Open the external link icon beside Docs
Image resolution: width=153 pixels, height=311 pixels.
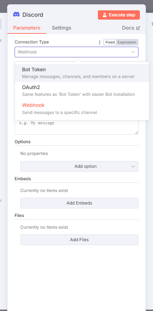[138, 28]
